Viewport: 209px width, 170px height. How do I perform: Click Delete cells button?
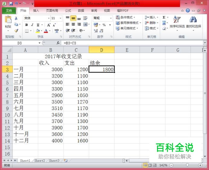151,23
